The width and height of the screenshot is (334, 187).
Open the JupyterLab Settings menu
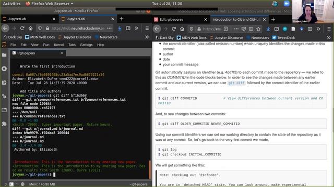click(86, 45)
